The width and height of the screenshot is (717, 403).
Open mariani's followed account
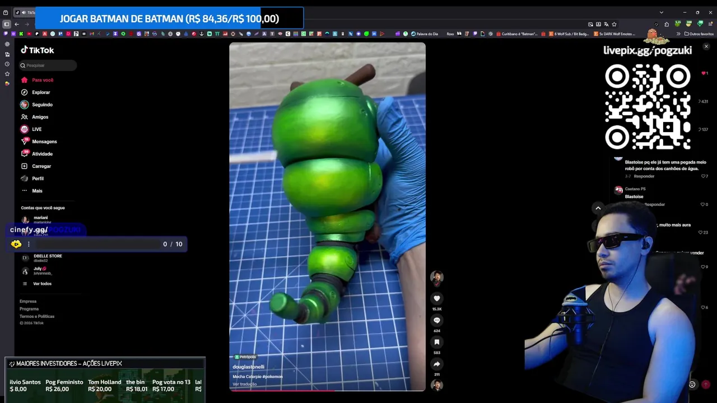[36, 219]
